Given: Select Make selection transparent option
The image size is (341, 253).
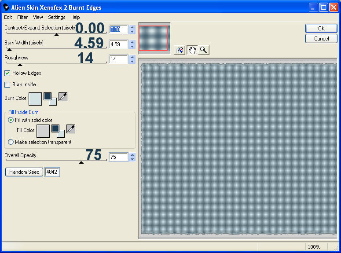Looking at the screenshot, I should pyautogui.click(x=11, y=142).
